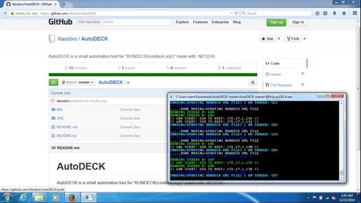Click the green compare and review icon button
The image size is (361, 203).
pyautogui.click(x=54, y=82)
